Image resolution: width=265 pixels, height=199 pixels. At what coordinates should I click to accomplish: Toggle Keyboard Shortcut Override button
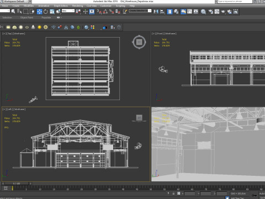click(x=92, y=12)
